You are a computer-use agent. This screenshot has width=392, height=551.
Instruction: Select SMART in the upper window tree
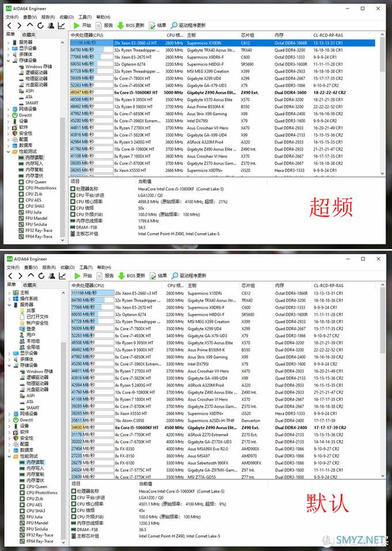pyautogui.click(x=32, y=103)
